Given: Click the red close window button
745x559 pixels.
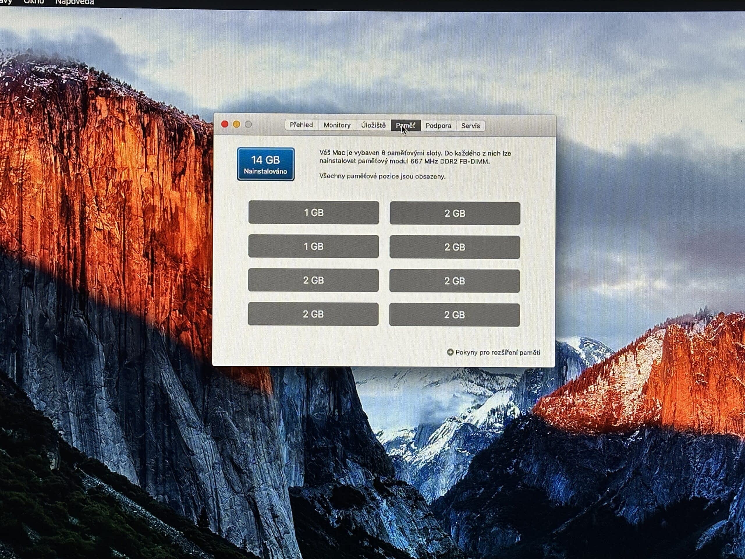Looking at the screenshot, I should (x=225, y=124).
